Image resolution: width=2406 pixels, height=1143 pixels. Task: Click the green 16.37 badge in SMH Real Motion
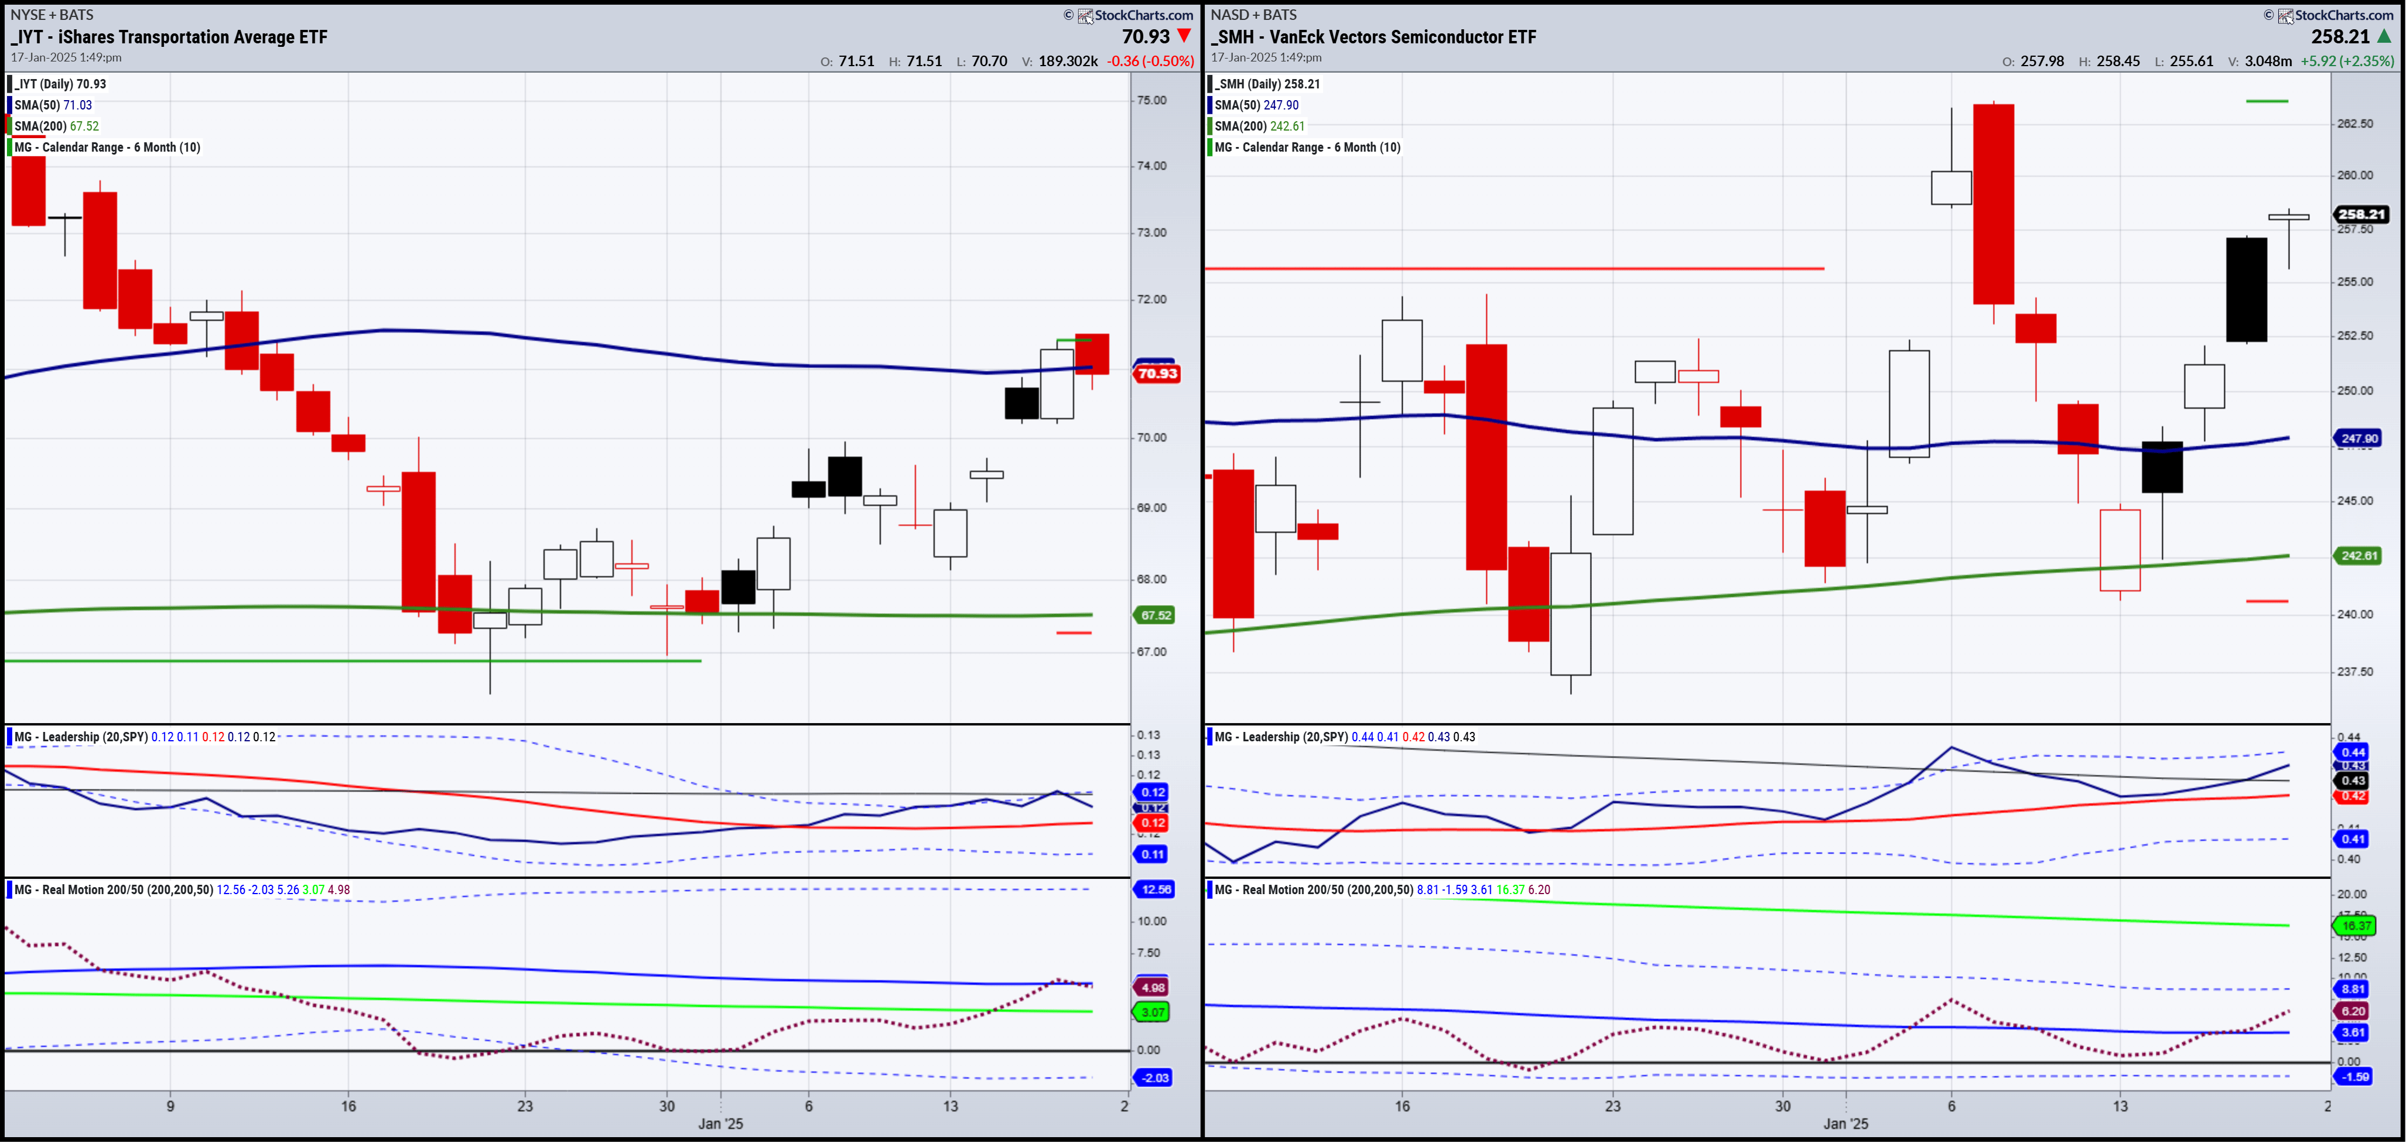tap(2356, 926)
